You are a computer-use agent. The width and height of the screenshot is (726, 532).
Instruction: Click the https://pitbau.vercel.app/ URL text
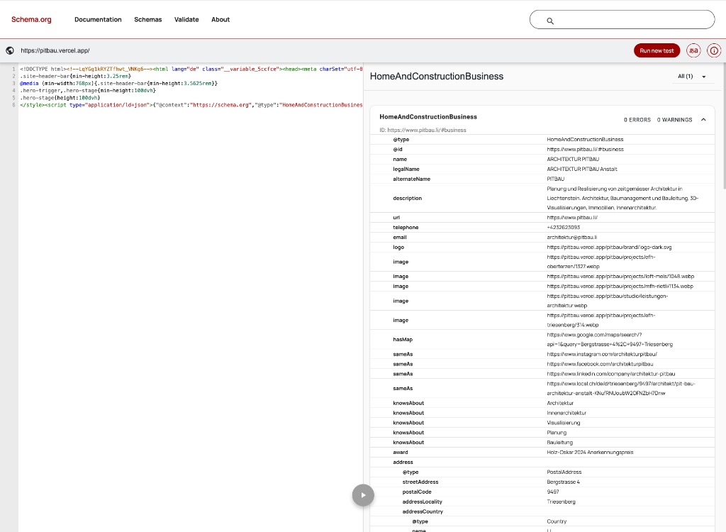click(55, 50)
